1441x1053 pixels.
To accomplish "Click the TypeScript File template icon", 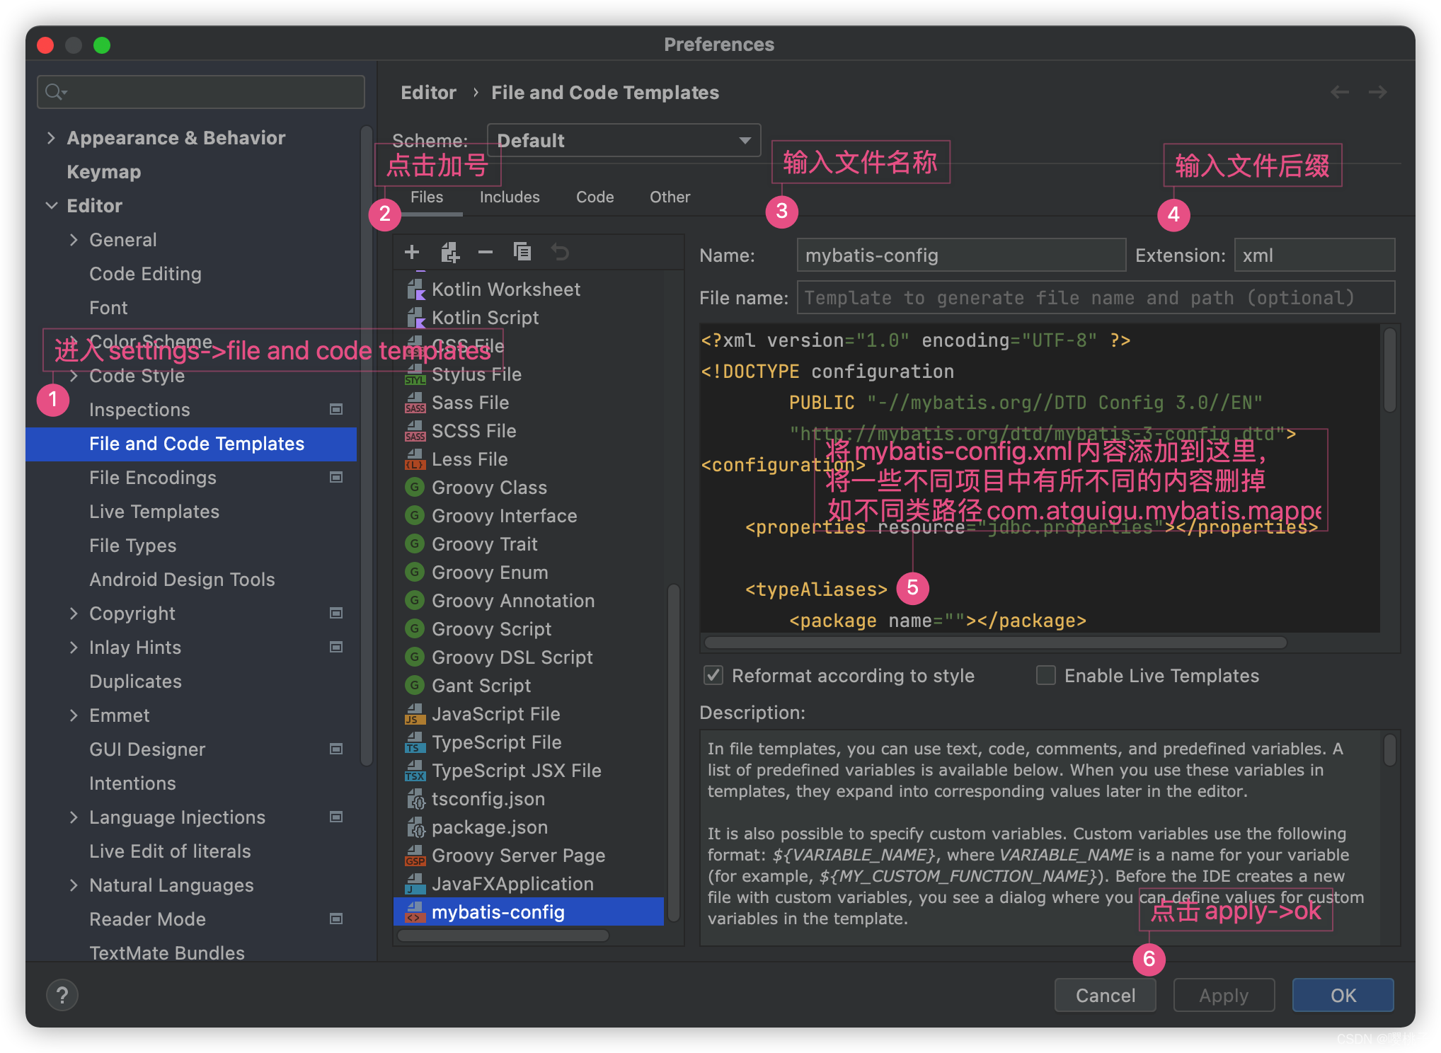I will (414, 743).
